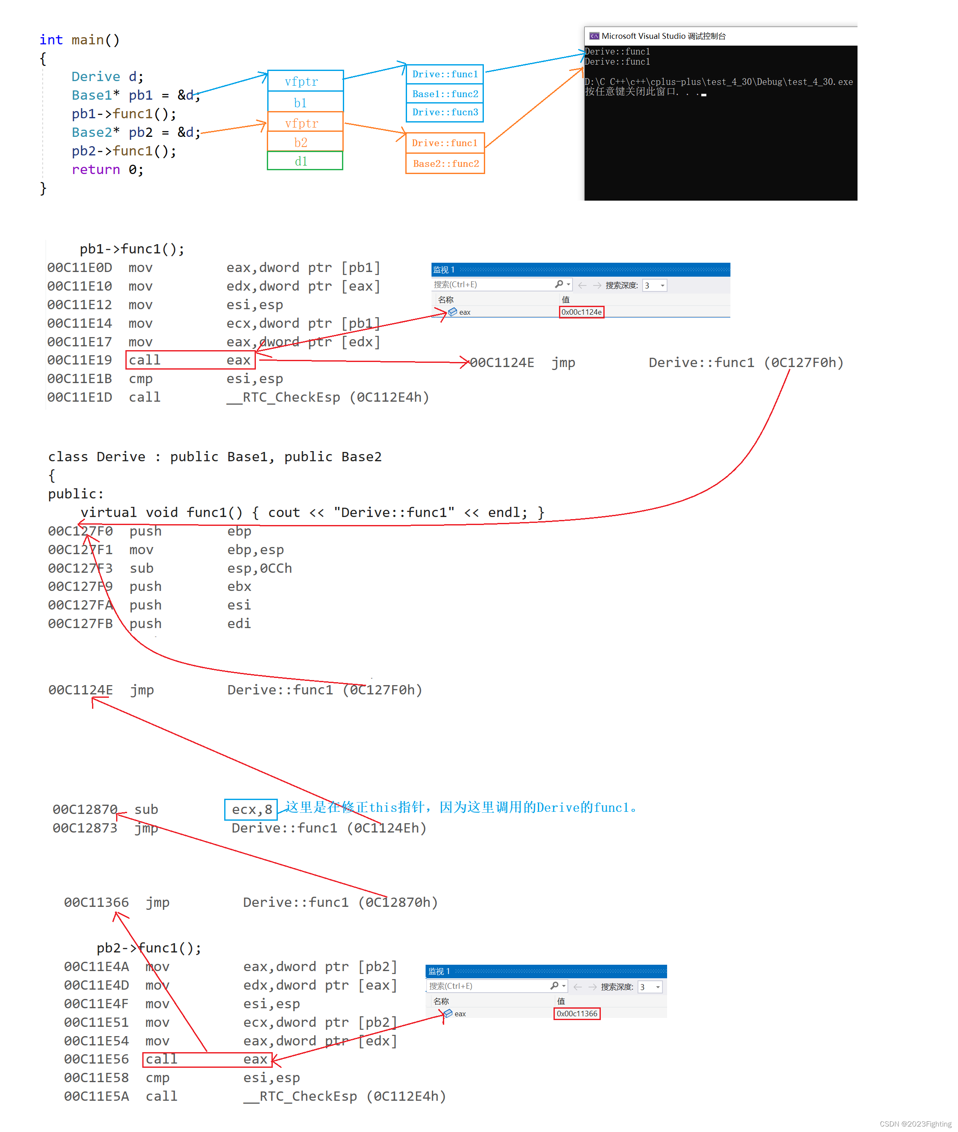Open search options arrow in the watch window showing 0x00c1124e
This screenshot has height=1132, width=958.
click(x=568, y=284)
